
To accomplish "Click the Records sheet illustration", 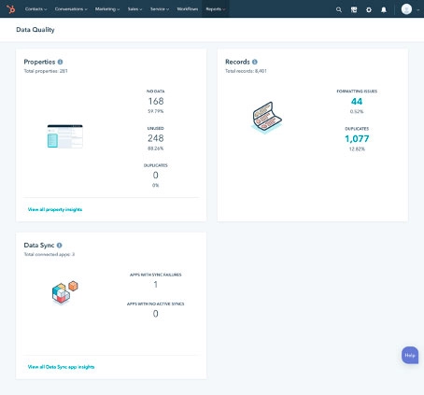I will pyautogui.click(x=266, y=118).
